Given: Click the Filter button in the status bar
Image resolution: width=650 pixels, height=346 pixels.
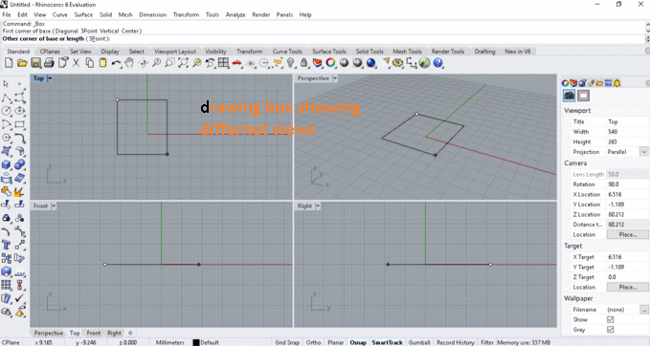Looking at the screenshot, I should tap(487, 342).
